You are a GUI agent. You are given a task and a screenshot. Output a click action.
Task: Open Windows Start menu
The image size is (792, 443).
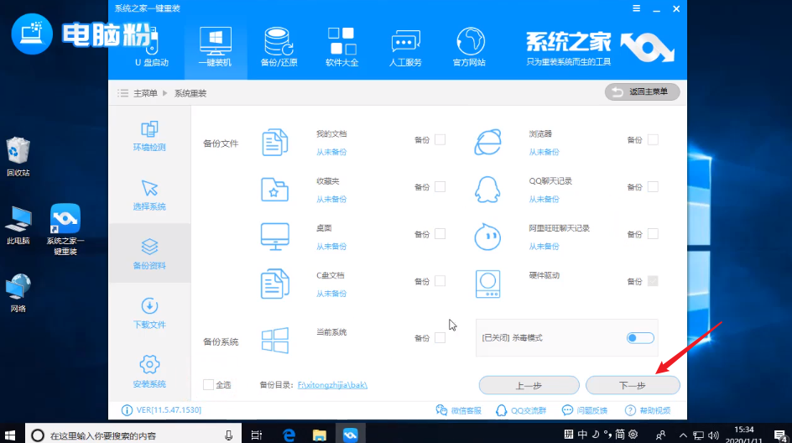tap(10, 435)
